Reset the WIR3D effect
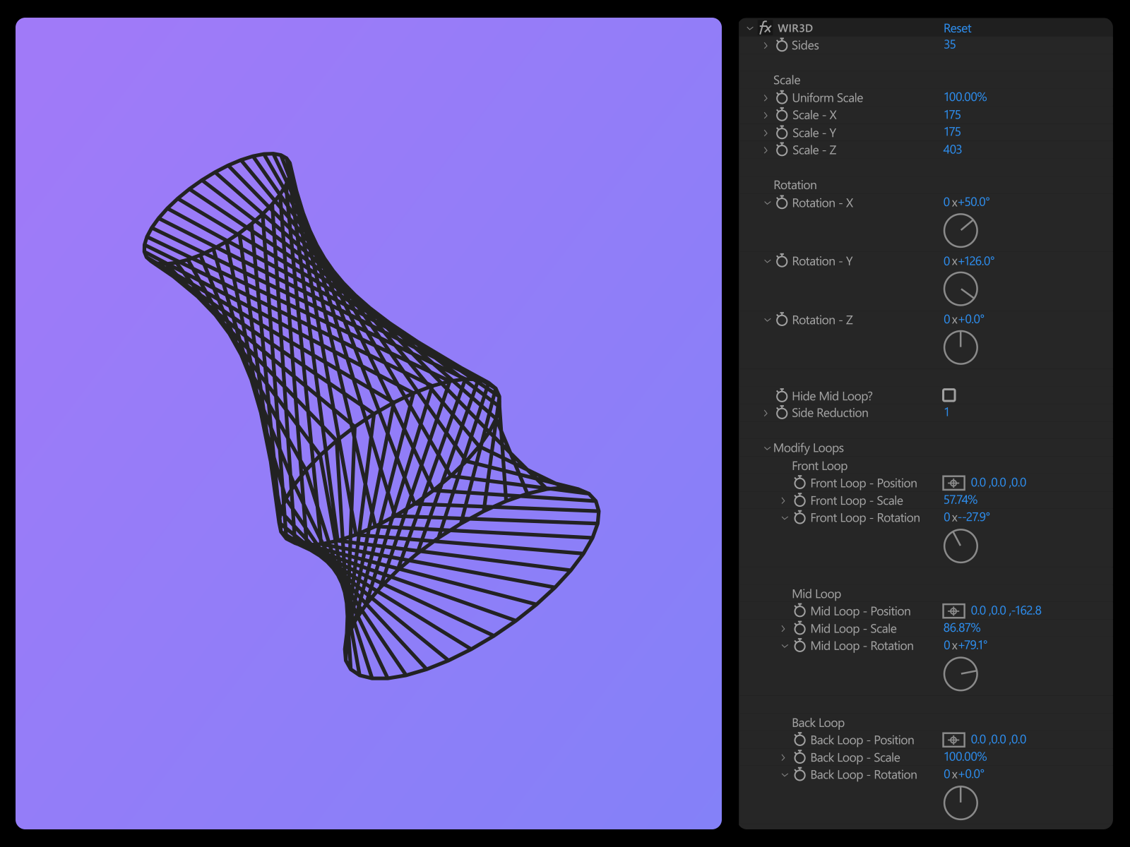This screenshot has width=1130, height=847. [957, 28]
